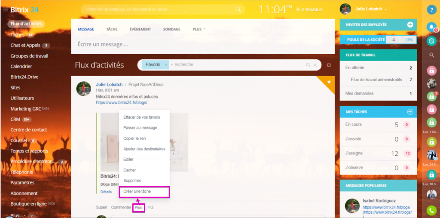
Task: Open Isabel Rodríguez avatar in popular messages
Action: (x=352, y=206)
